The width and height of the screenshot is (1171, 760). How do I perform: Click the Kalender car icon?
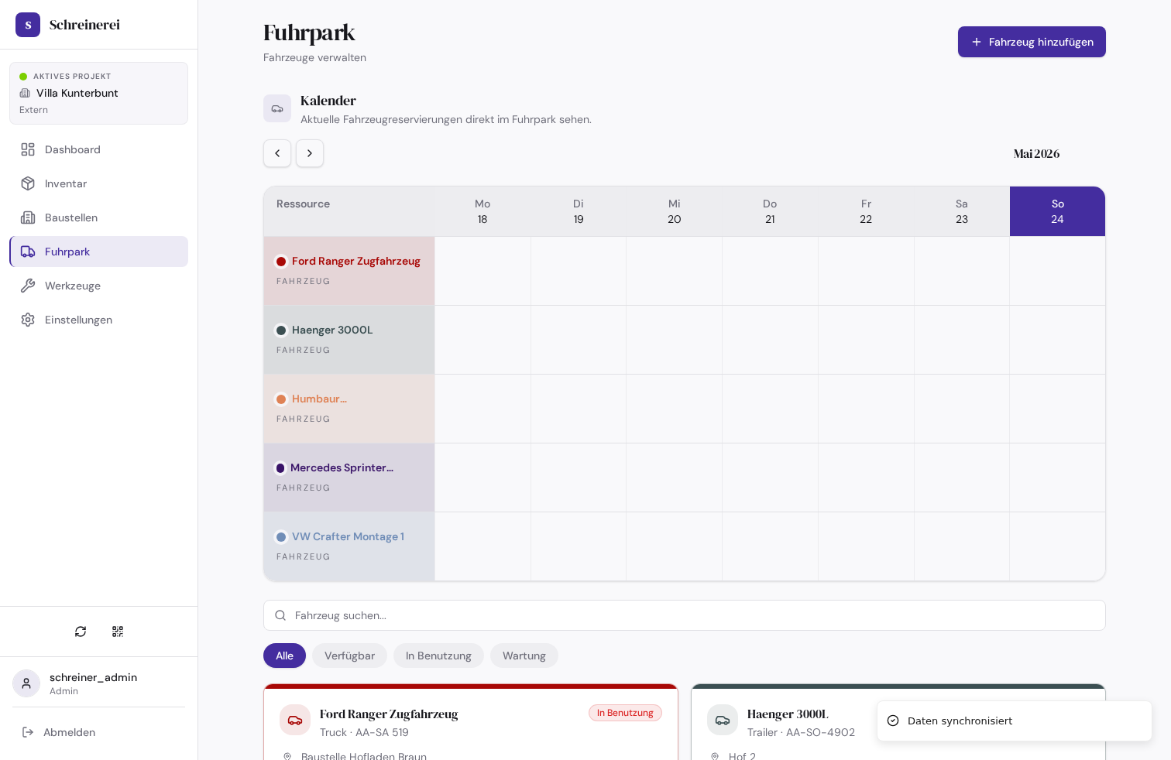[x=277, y=108]
